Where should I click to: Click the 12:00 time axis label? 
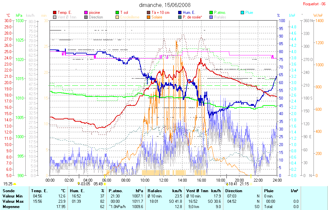tap(163, 180)
